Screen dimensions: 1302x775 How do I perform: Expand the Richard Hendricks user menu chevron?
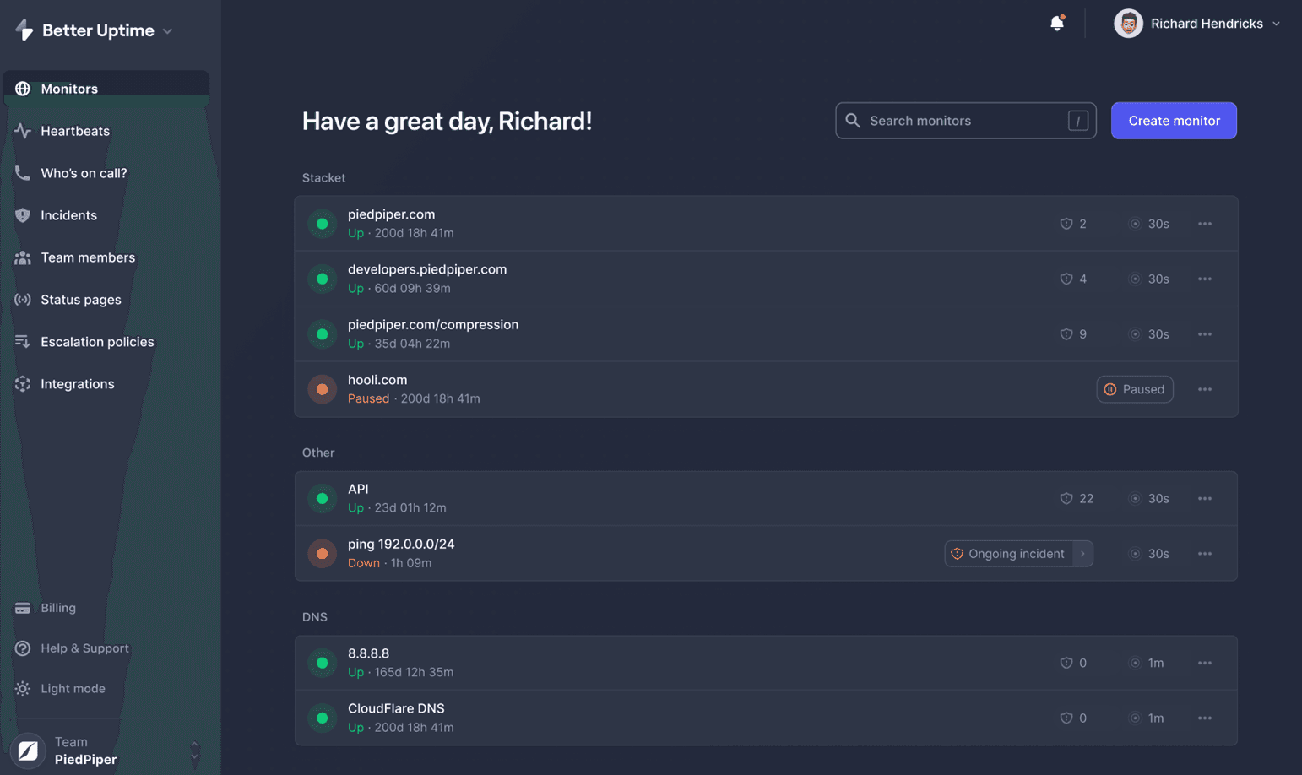[x=1276, y=24]
